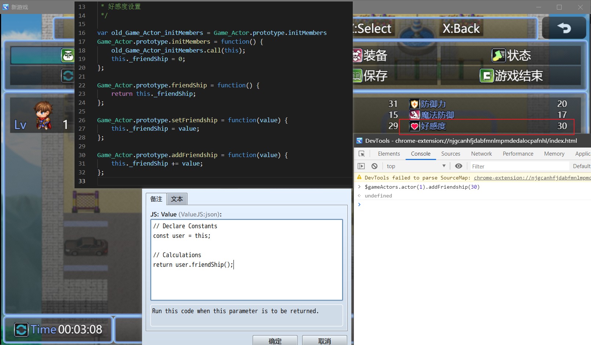This screenshot has width=591, height=345.
Task: Select the 装备 equipment menu icon
Action: [357, 56]
